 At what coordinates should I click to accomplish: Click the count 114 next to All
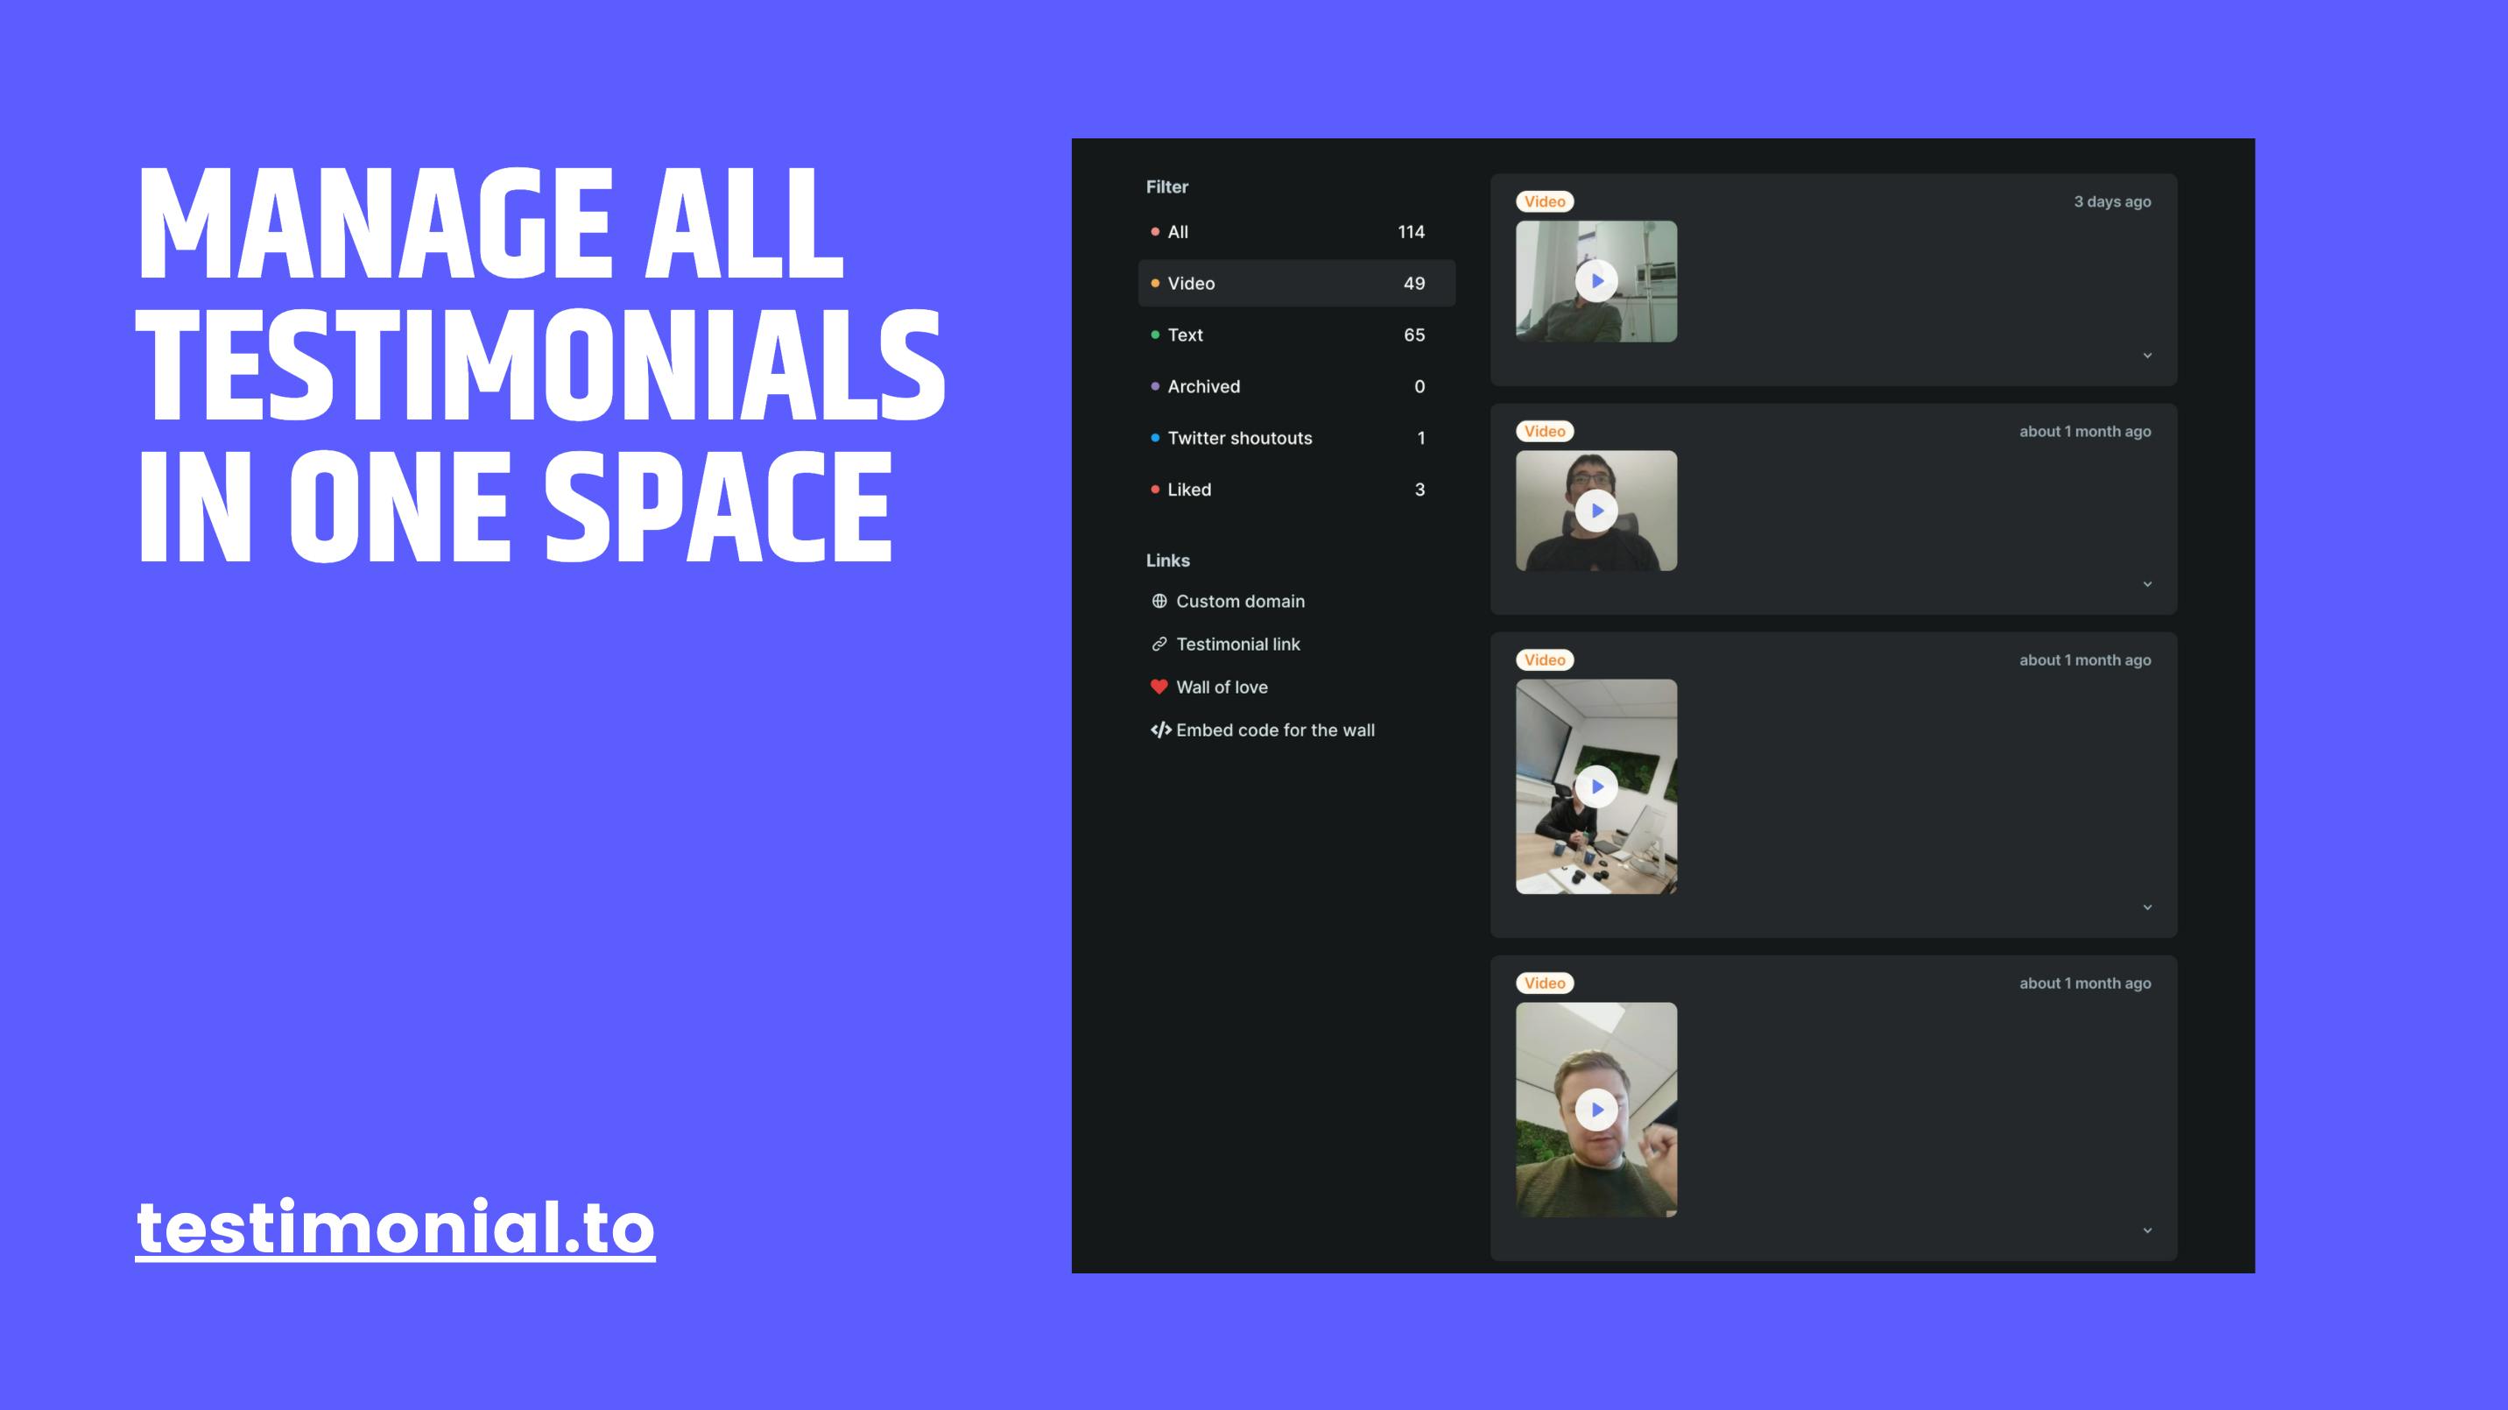tap(1411, 232)
